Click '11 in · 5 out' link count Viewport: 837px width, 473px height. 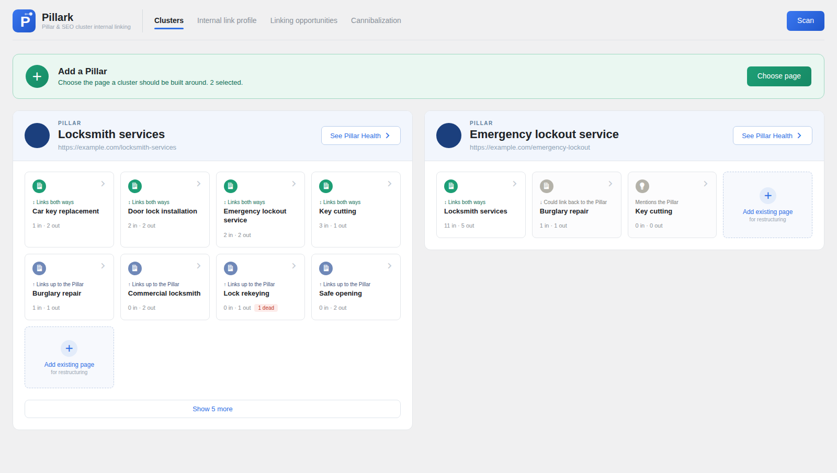(x=459, y=226)
